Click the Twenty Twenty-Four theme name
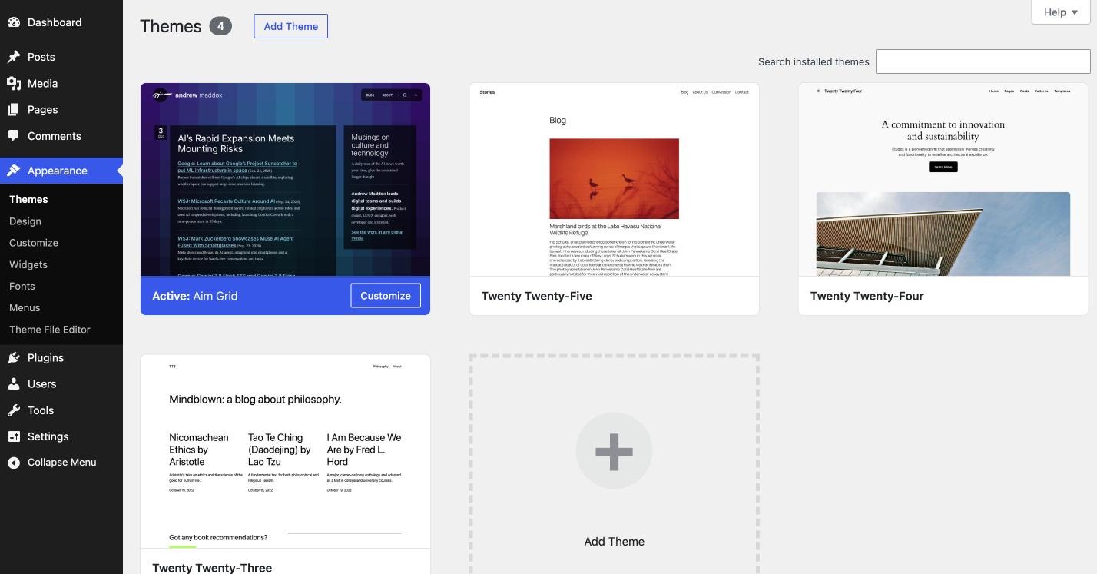The image size is (1097, 574). [x=867, y=296]
